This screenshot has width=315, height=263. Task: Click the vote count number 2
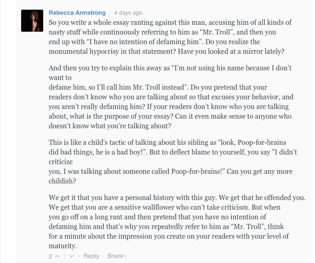pyautogui.click(x=51, y=256)
